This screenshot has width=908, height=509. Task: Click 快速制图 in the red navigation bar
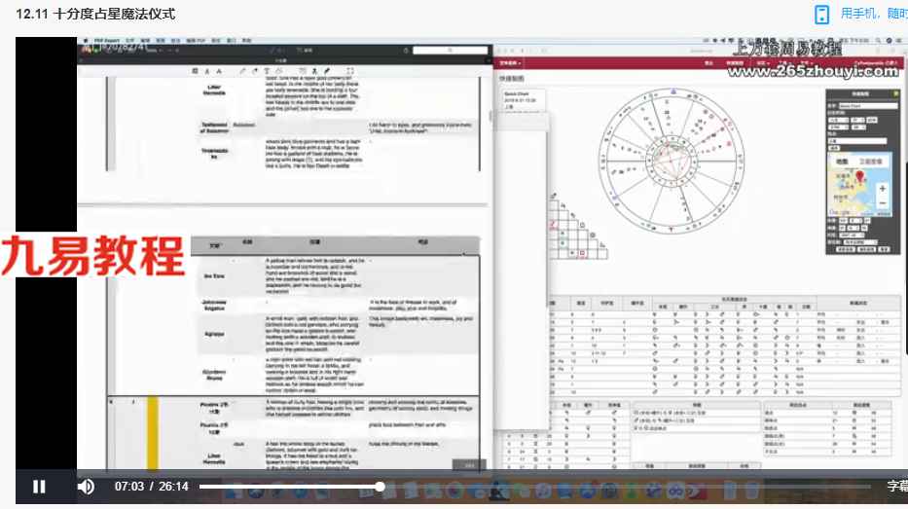735,63
